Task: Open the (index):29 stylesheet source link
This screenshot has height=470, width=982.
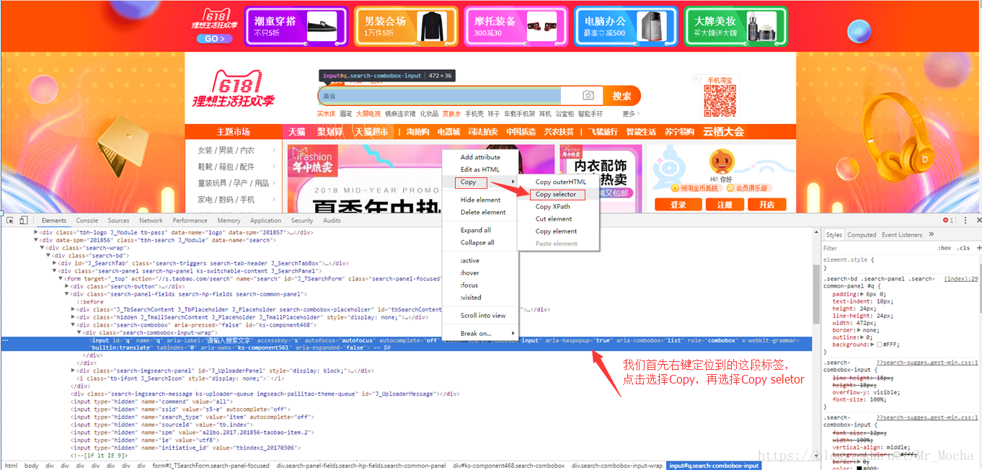Action: click(x=960, y=278)
